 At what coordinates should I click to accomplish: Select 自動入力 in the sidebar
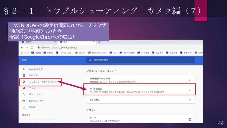tap(33, 75)
